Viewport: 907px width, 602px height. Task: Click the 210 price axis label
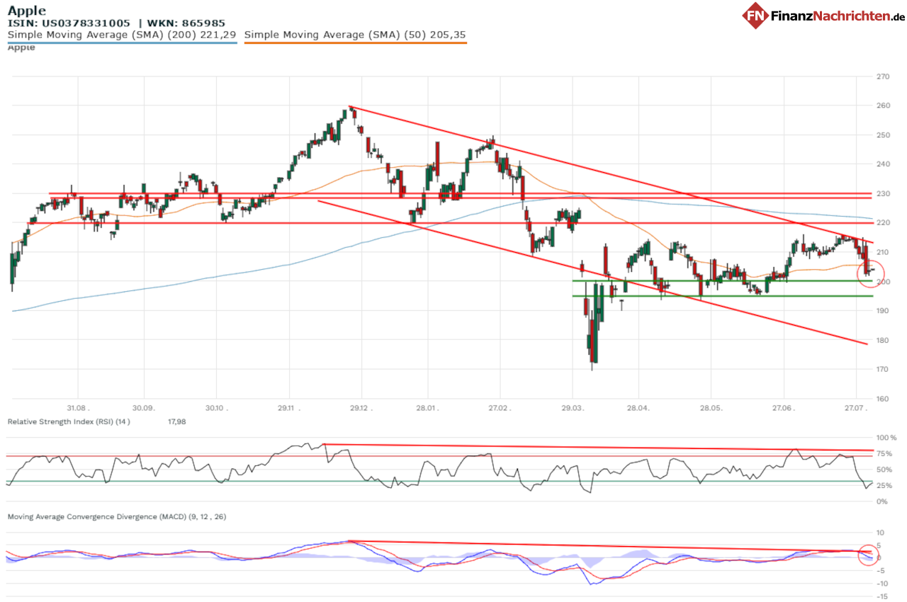tap(883, 252)
